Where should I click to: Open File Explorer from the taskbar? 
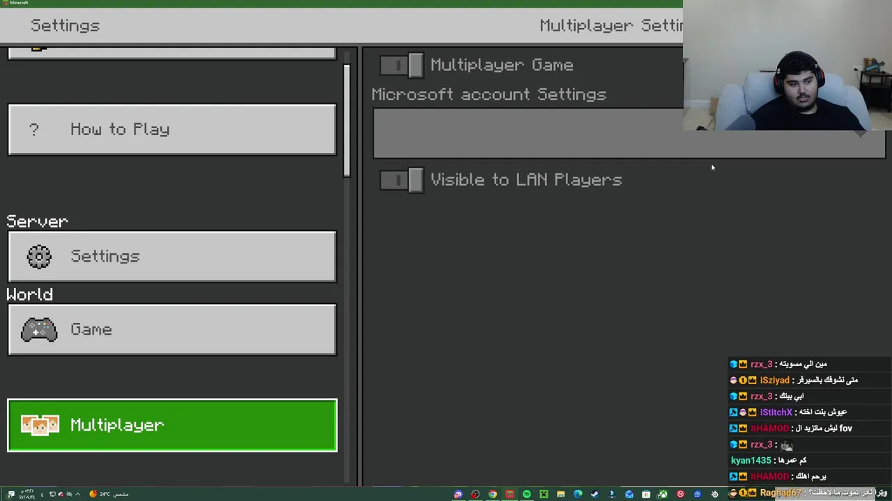click(x=561, y=494)
